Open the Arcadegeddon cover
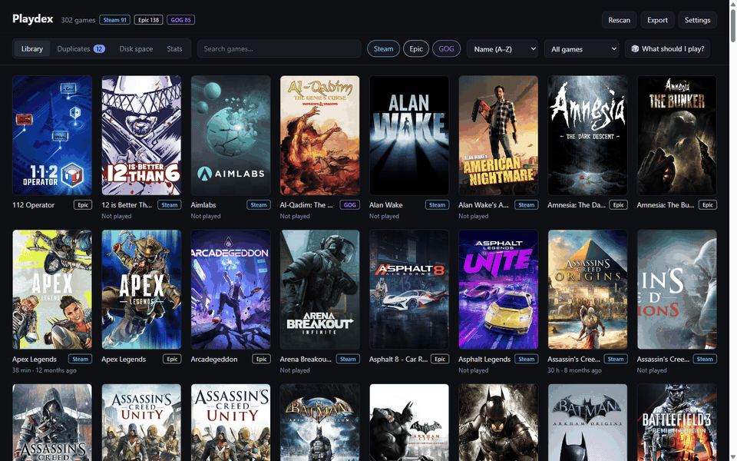The width and height of the screenshot is (737, 461). (x=231, y=290)
